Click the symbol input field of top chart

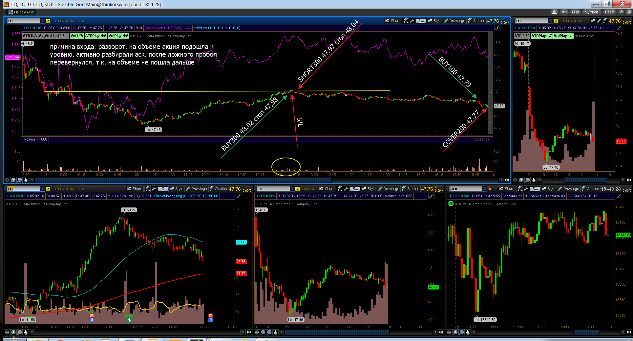(23, 21)
